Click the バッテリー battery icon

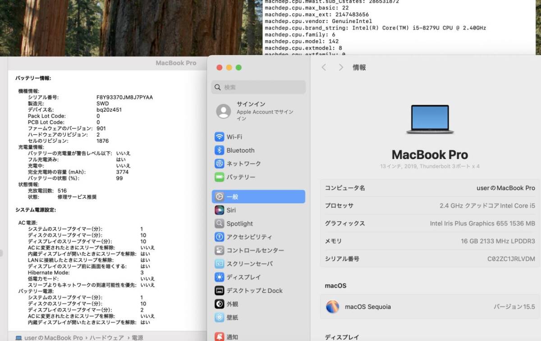point(220,177)
